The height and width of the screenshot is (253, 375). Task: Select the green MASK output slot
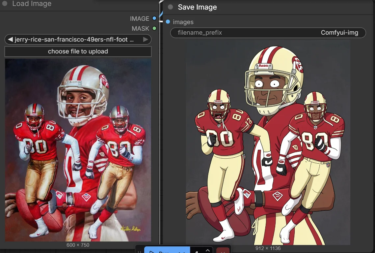coord(154,28)
